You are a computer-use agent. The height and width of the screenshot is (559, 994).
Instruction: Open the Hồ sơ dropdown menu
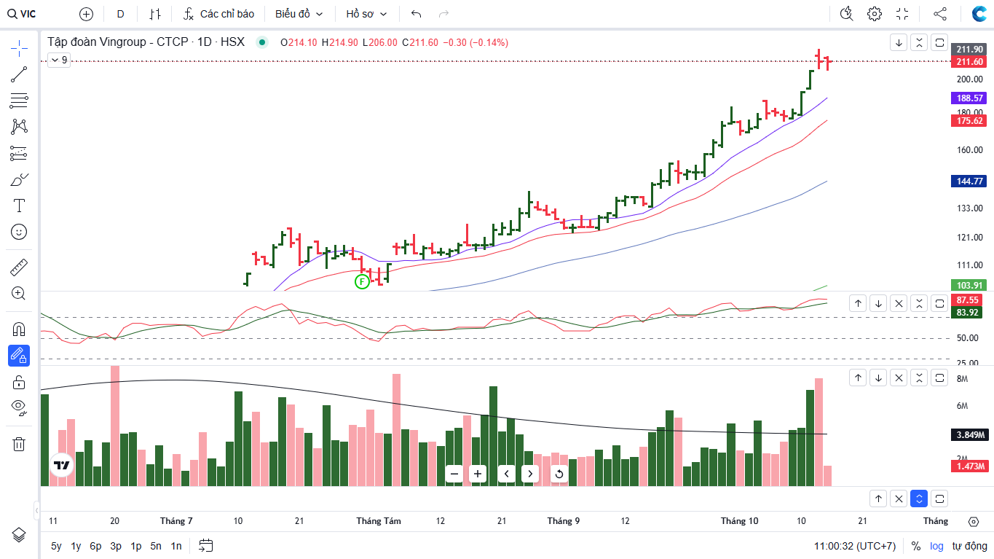click(366, 14)
